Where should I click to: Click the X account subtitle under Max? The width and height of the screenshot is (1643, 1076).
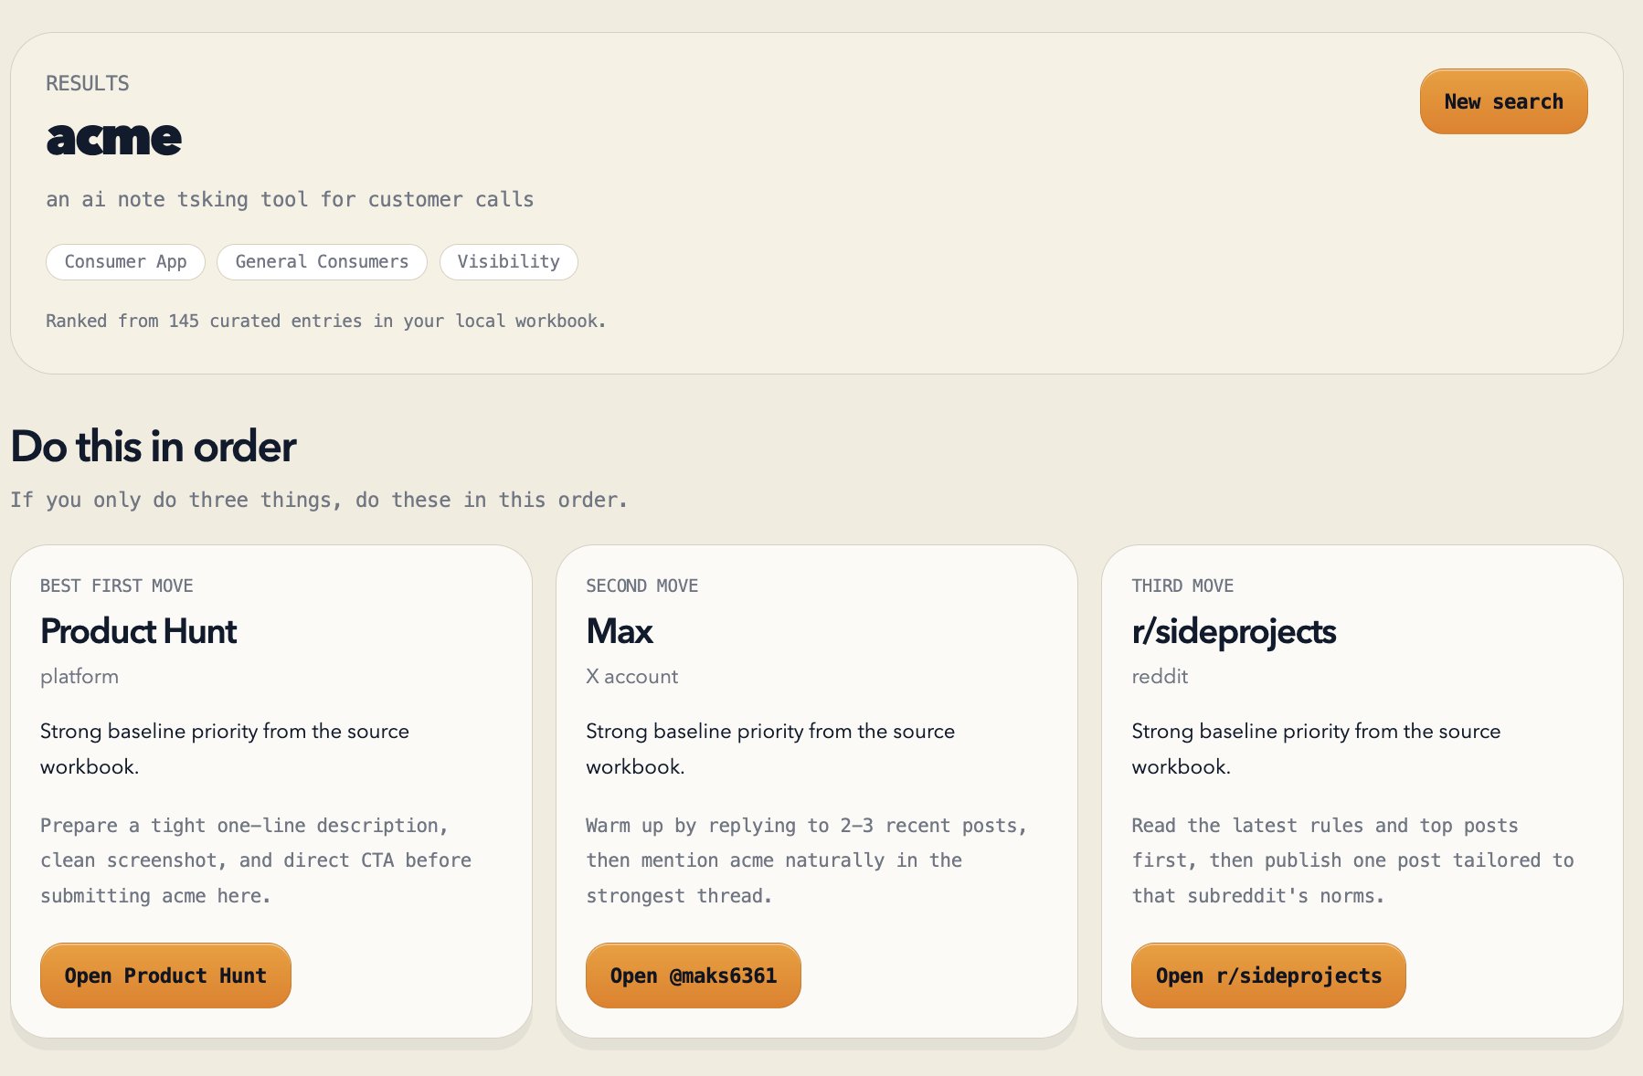pos(631,676)
